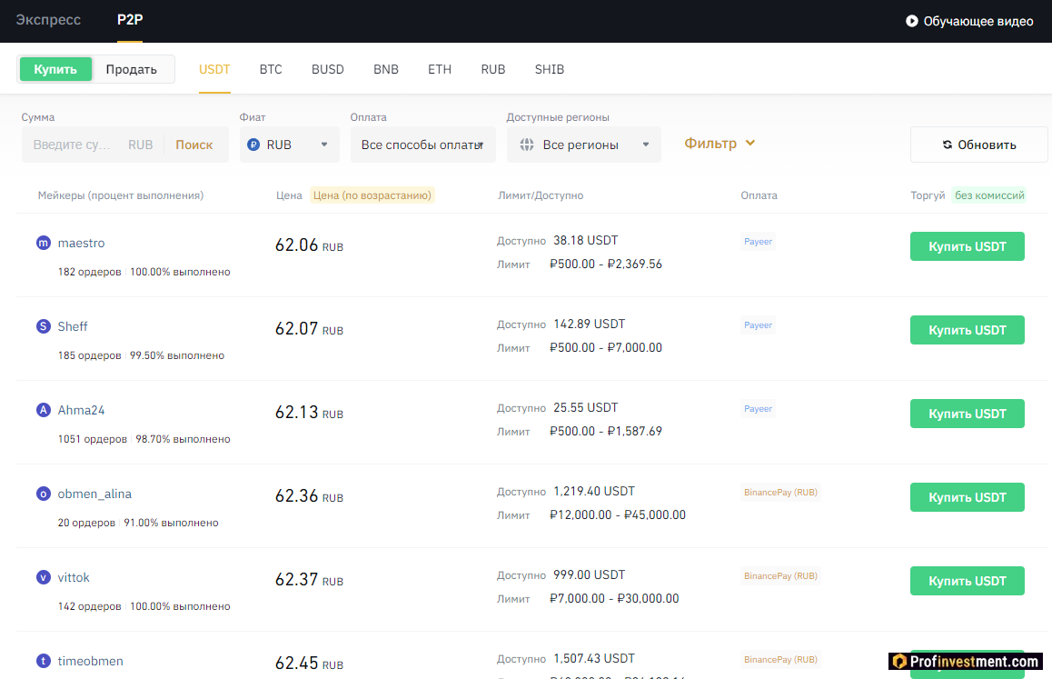Screen dimensions: 1052x679
Task: Open the Фиат RUB currency dropdown
Action: 289,145
